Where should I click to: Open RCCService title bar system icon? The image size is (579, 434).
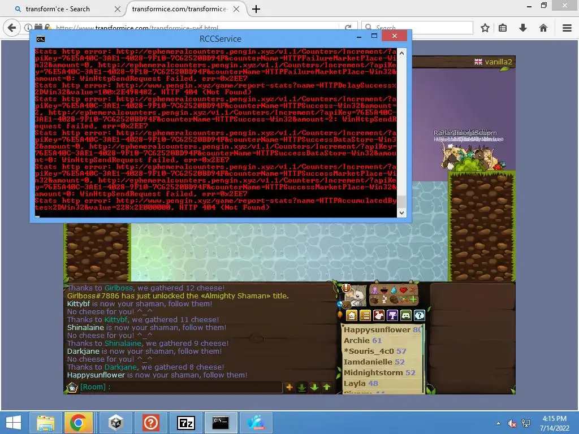[41, 39]
